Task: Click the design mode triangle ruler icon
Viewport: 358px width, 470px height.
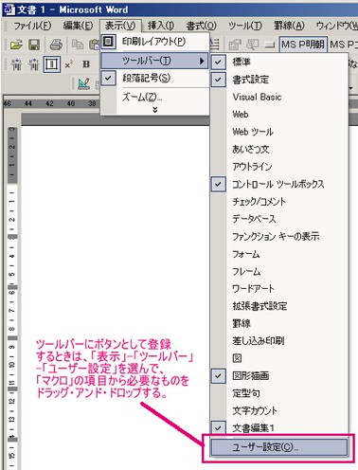Action: point(83,83)
